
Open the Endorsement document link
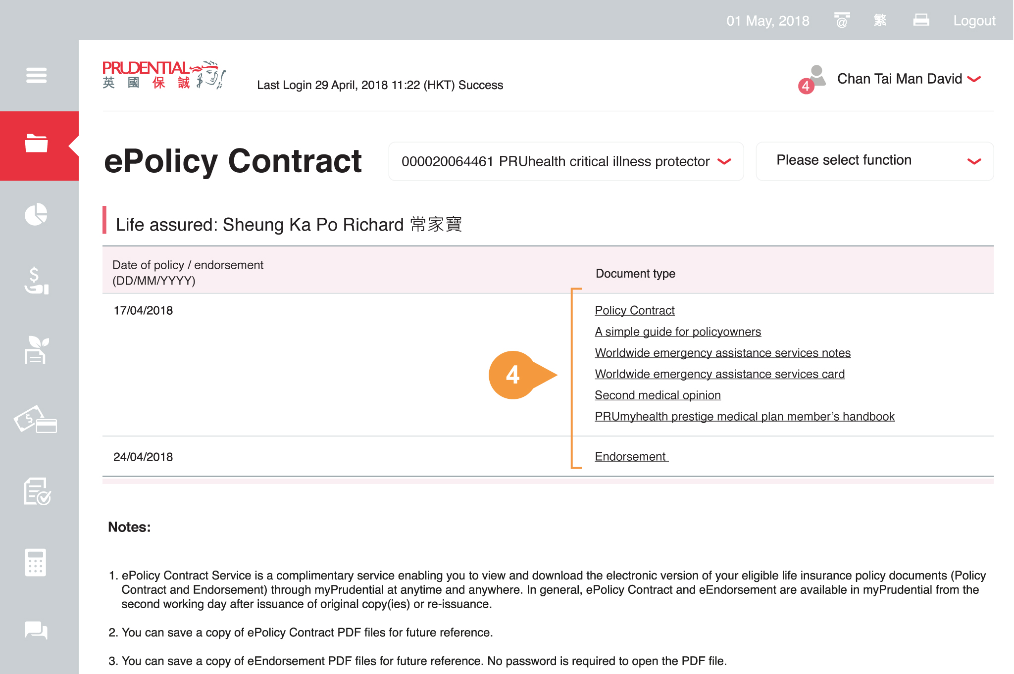[630, 456]
